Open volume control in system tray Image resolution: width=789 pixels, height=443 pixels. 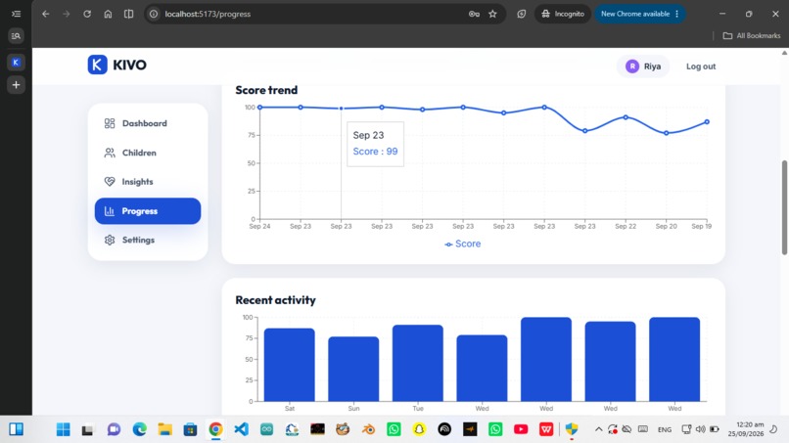(x=701, y=429)
